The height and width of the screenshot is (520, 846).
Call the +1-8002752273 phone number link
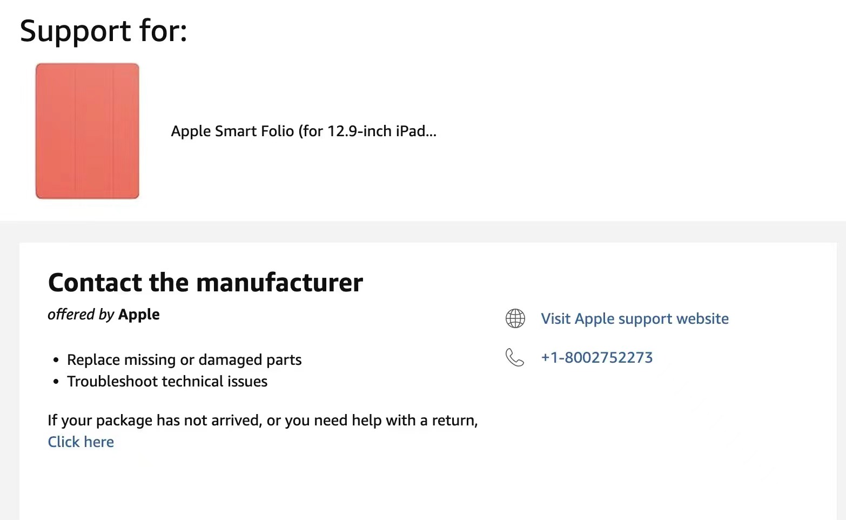(597, 357)
